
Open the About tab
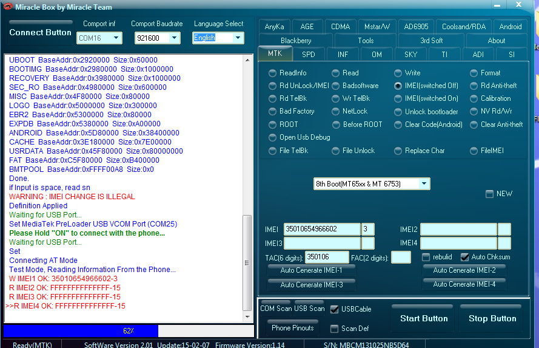tap(497, 41)
